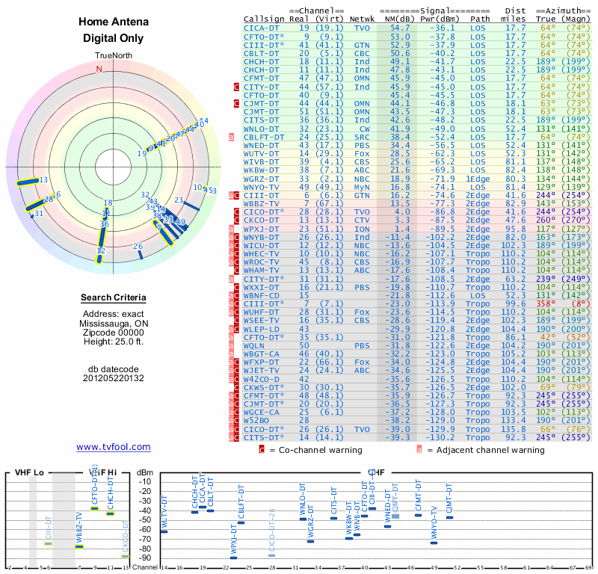
Task: Click the co-channel flag beside WHAM-TV row
Action: point(236,270)
